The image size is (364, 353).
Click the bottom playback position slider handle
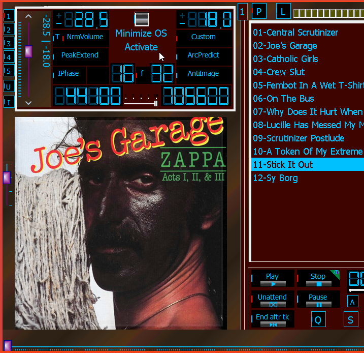point(8,345)
